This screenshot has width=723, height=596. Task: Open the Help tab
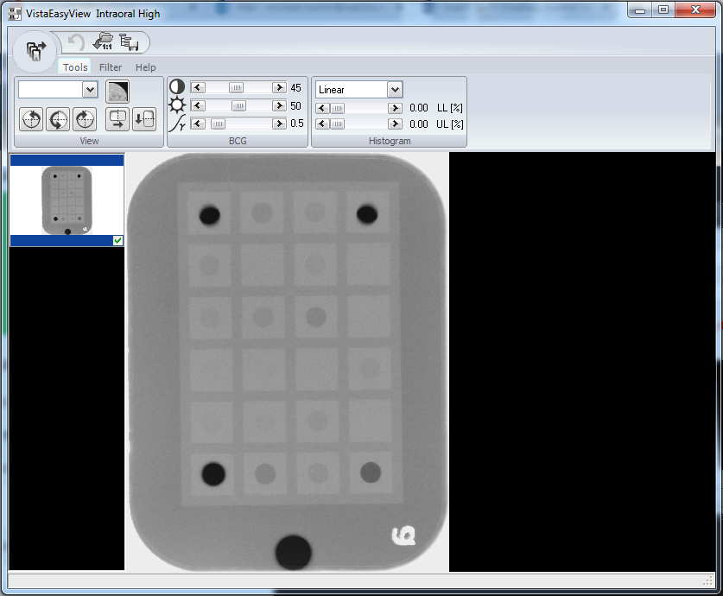[146, 67]
